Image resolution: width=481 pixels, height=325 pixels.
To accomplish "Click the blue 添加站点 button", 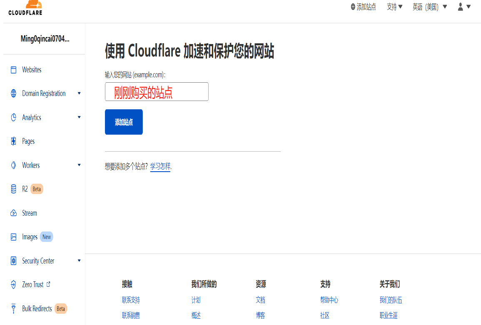I will pyautogui.click(x=124, y=122).
